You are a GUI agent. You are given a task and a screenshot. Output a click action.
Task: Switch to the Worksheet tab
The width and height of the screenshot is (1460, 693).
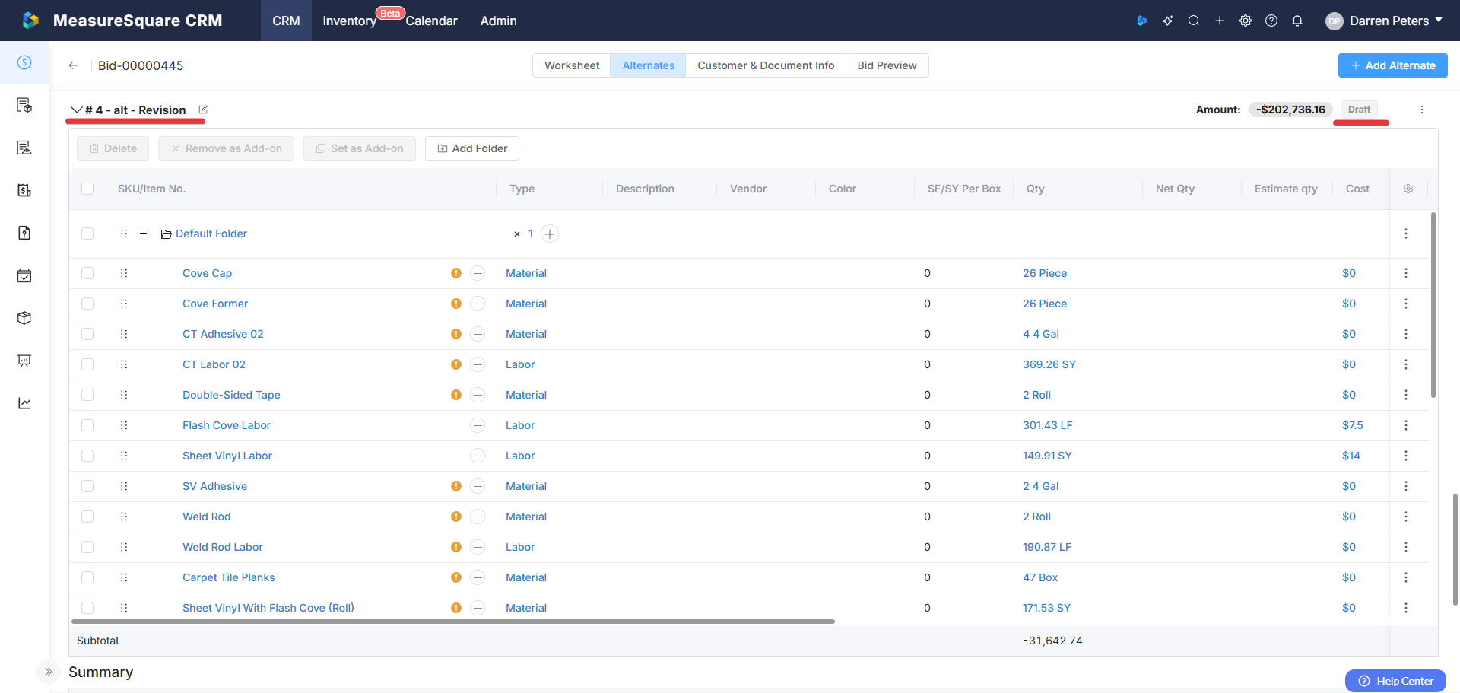[572, 65]
